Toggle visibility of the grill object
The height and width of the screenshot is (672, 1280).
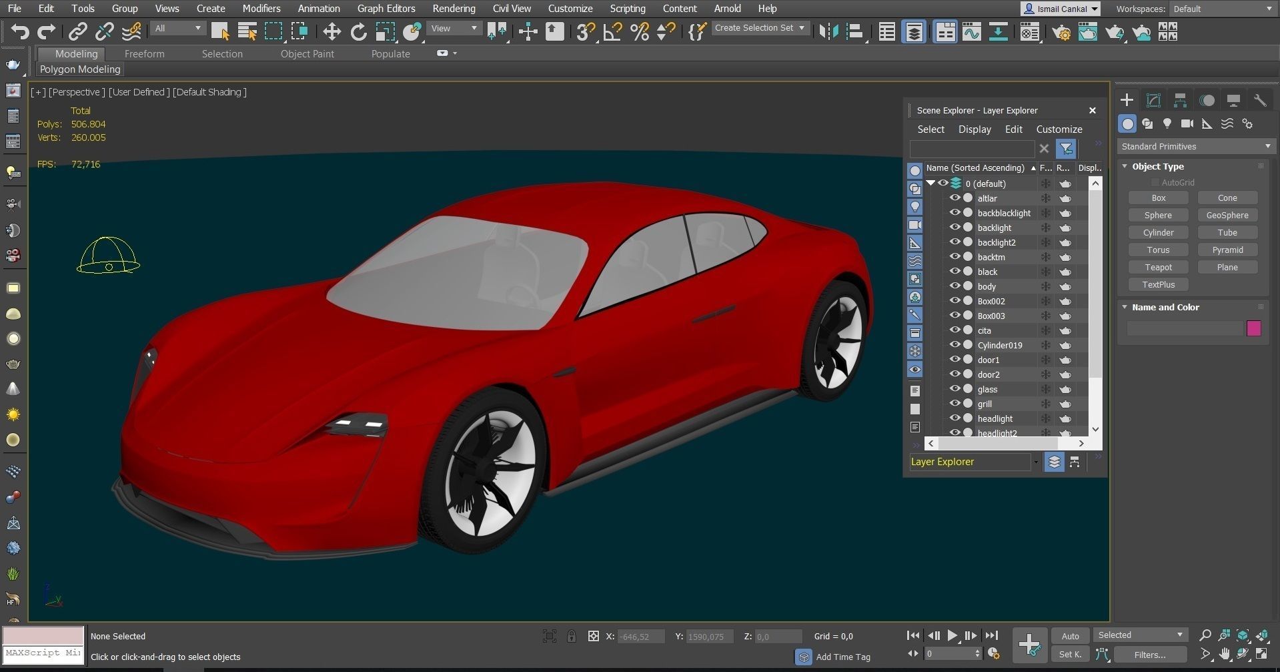point(954,404)
